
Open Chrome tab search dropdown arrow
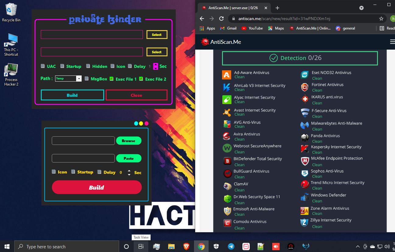361,8
